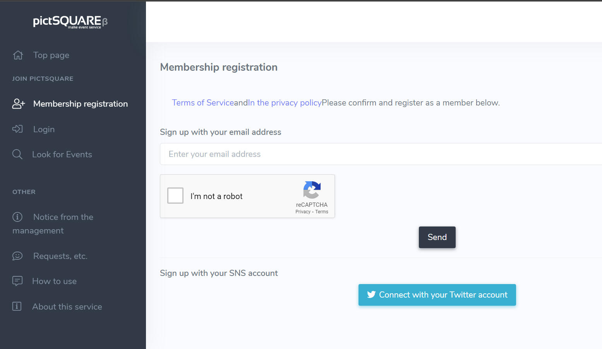This screenshot has width=602, height=349.
Task: Open Look for Events in sidebar
Action: 62,155
